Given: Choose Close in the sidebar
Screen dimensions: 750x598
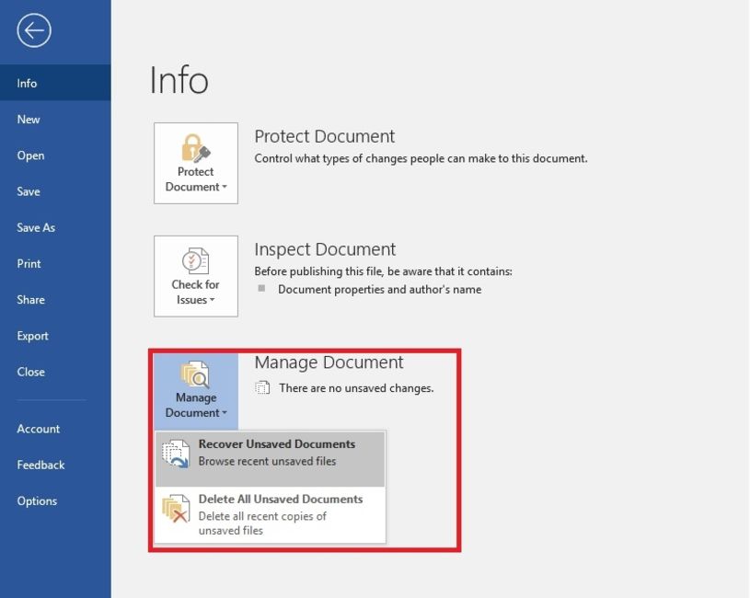Looking at the screenshot, I should tap(55, 372).
